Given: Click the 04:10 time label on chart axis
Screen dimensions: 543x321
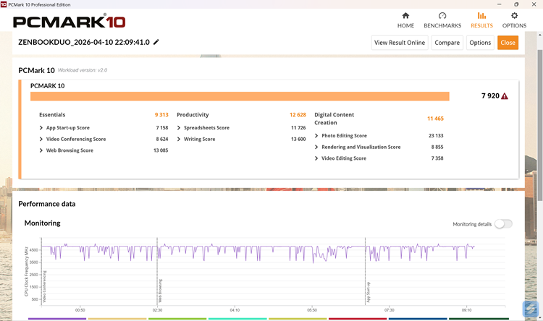Looking at the screenshot, I should click(235, 310).
